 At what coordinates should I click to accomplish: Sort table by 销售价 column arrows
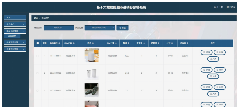pyautogui.click(x=159, y=43)
